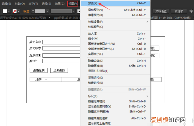Viewport: 194px width, 126px height.
Task: Open the 文字(T) menu
Action: pyautogui.click(x=33, y=4)
